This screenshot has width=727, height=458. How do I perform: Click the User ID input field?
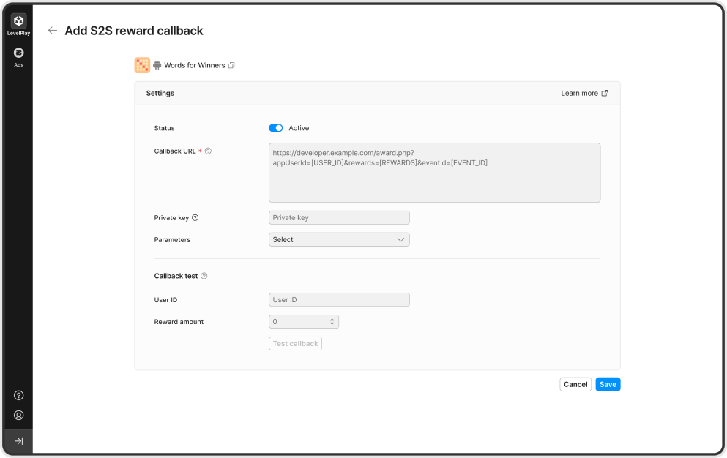pos(339,300)
